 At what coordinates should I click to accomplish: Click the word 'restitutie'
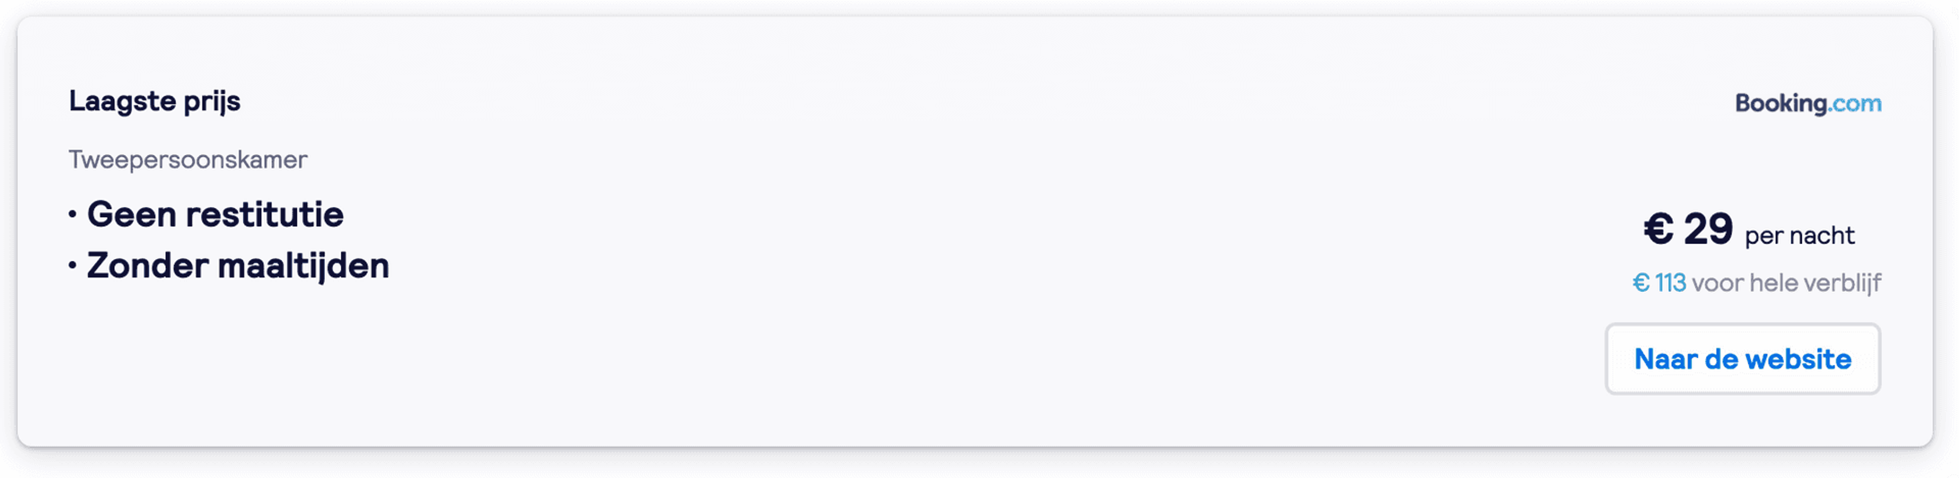click(x=265, y=215)
